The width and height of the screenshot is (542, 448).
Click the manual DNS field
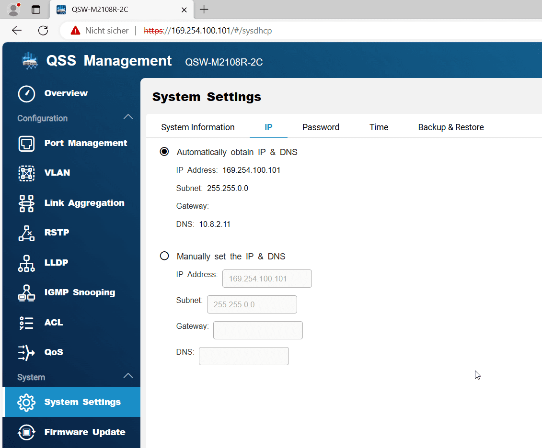pyautogui.click(x=244, y=356)
